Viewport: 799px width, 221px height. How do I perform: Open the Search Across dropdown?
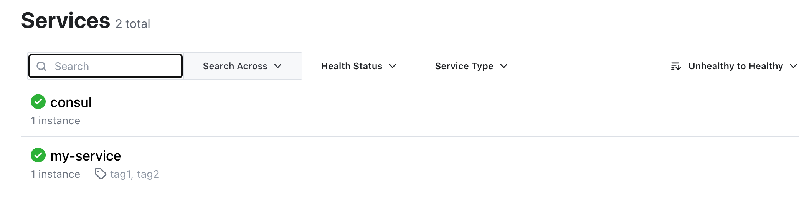click(243, 66)
